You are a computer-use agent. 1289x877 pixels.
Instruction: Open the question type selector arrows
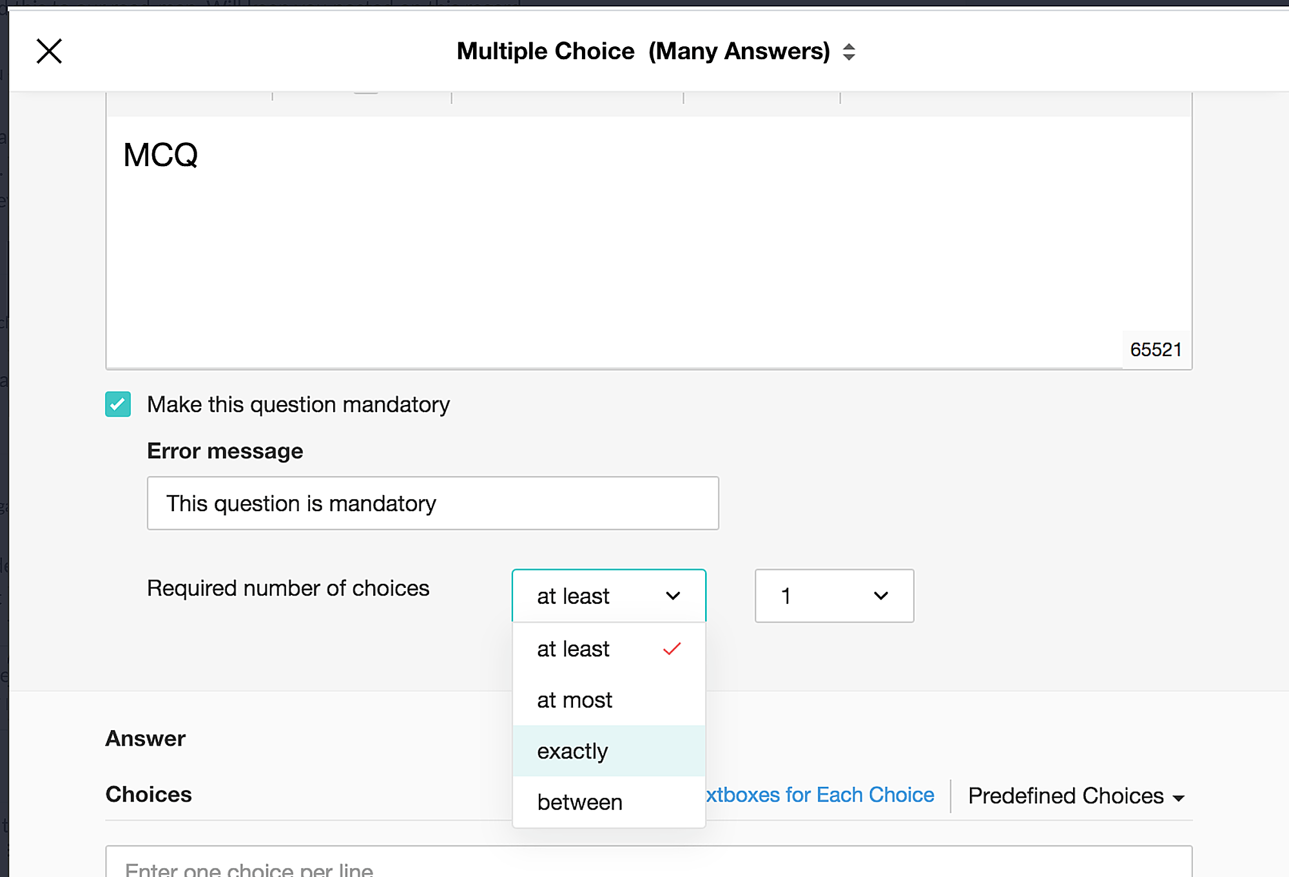click(x=849, y=52)
